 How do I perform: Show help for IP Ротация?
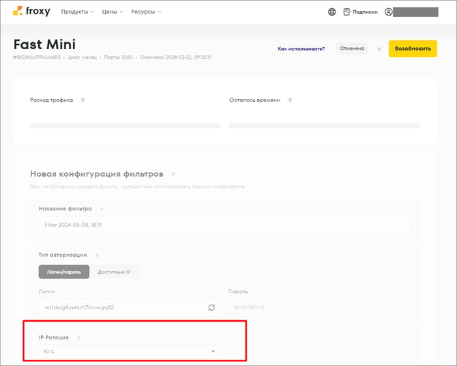coord(78,338)
